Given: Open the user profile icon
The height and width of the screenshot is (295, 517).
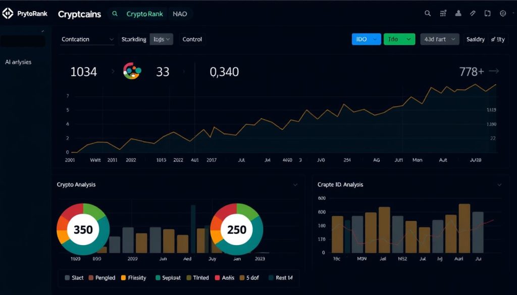Looking at the screenshot, I should click(x=458, y=14).
